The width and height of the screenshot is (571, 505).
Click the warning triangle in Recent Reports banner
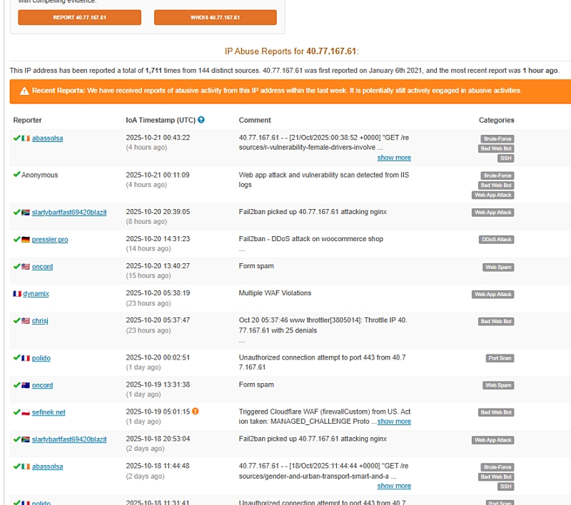coord(24,91)
